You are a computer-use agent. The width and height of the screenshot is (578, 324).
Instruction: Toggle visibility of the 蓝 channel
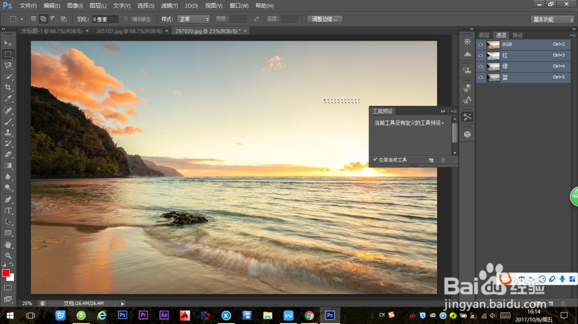(x=481, y=78)
